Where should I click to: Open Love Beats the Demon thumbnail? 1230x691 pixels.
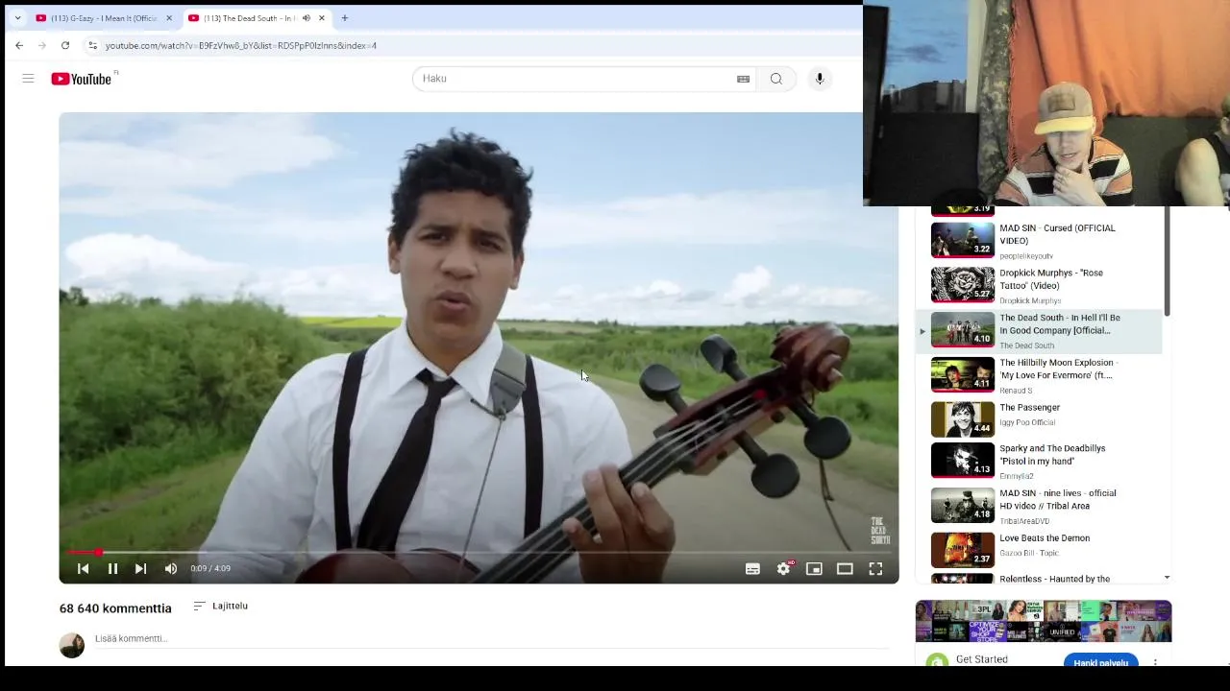tap(963, 550)
